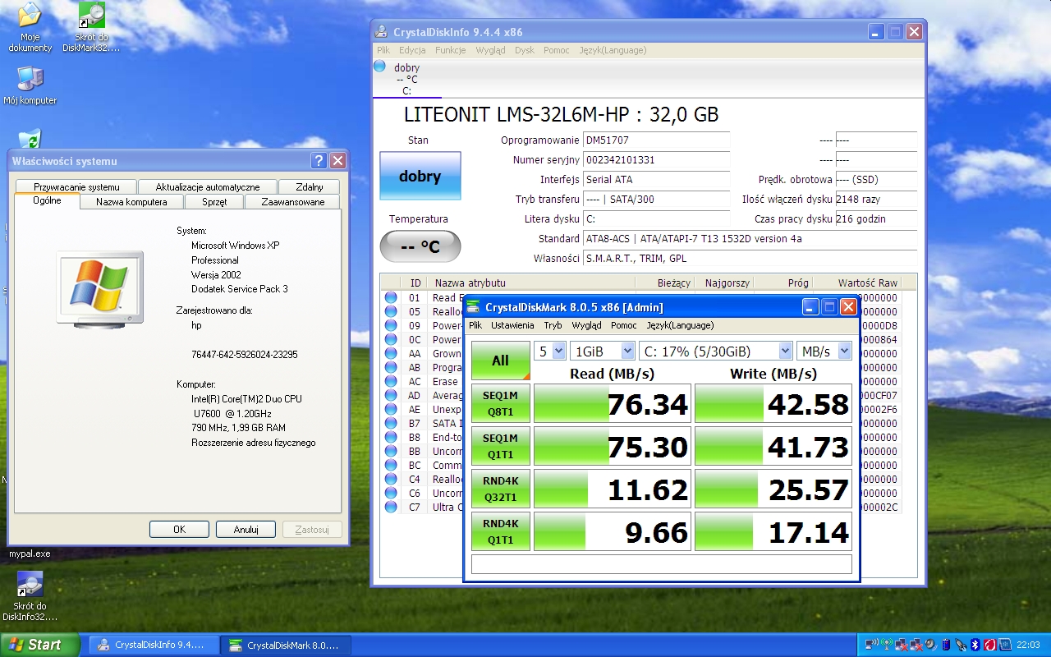Viewport: 1051px width, 657px height.
Task: Click the status circle for attribute C7
Action: [x=391, y=508]
